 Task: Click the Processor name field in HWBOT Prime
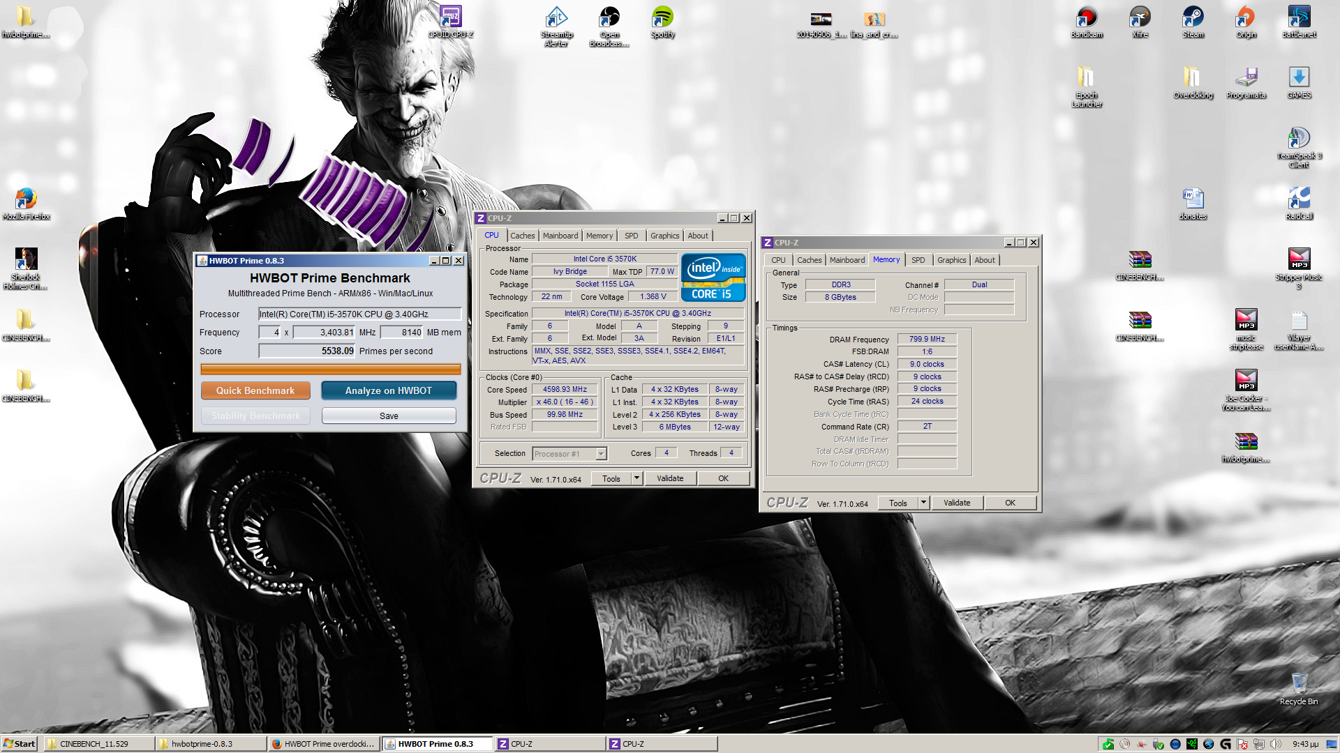[359, 314]
